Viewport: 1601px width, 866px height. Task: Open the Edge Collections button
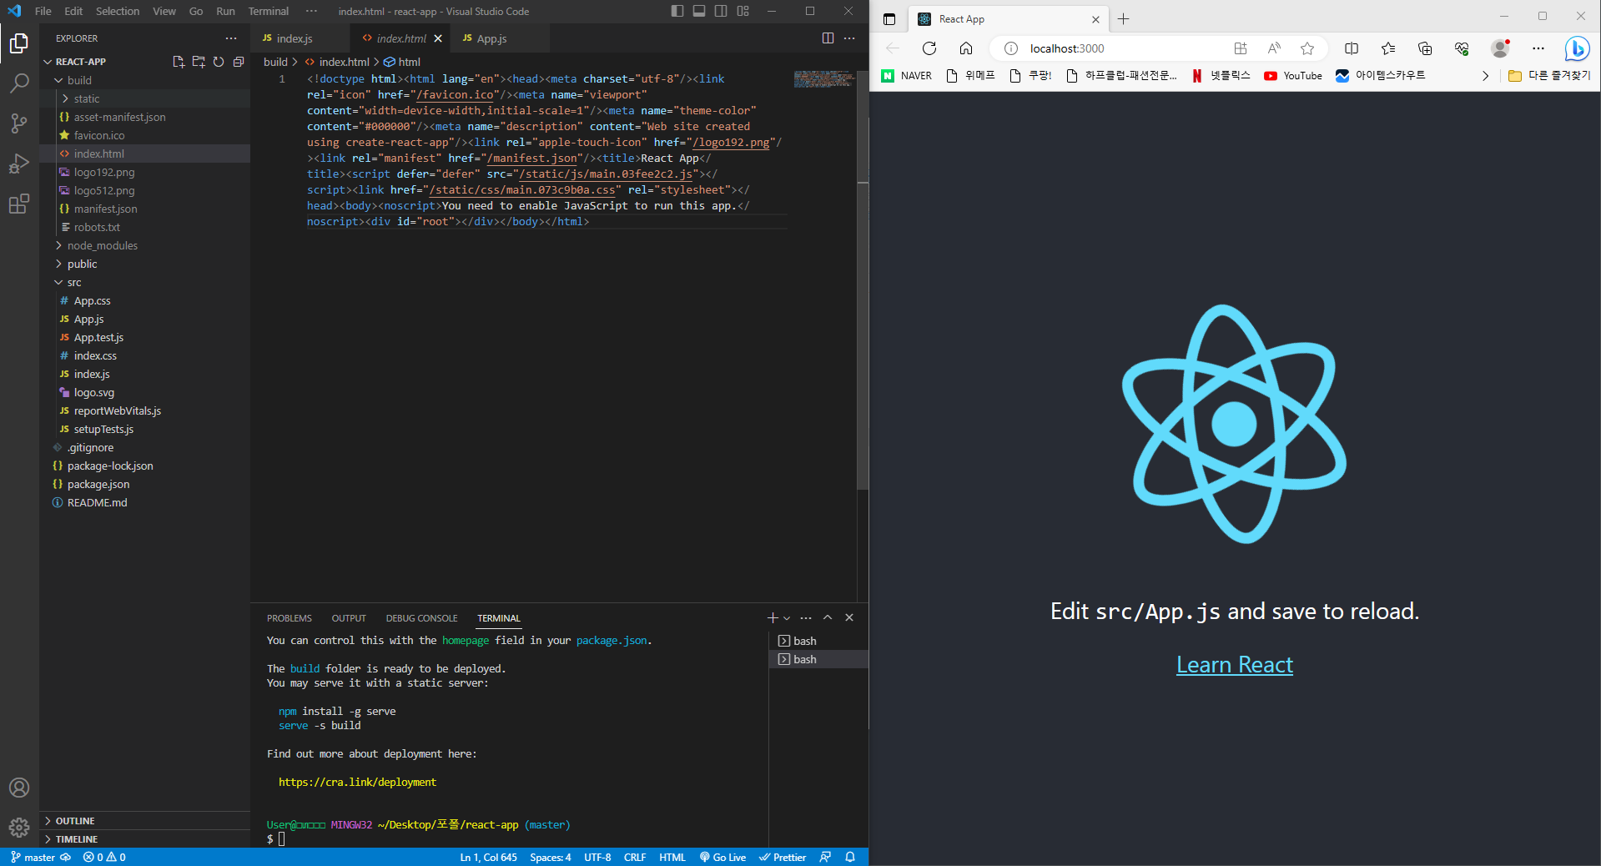click(1425, 48)
